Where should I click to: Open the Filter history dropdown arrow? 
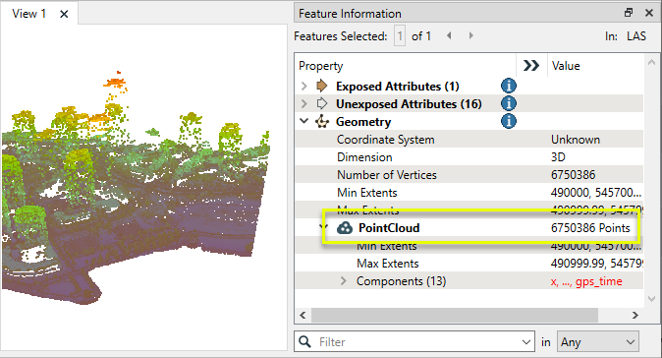coord(526,342)
